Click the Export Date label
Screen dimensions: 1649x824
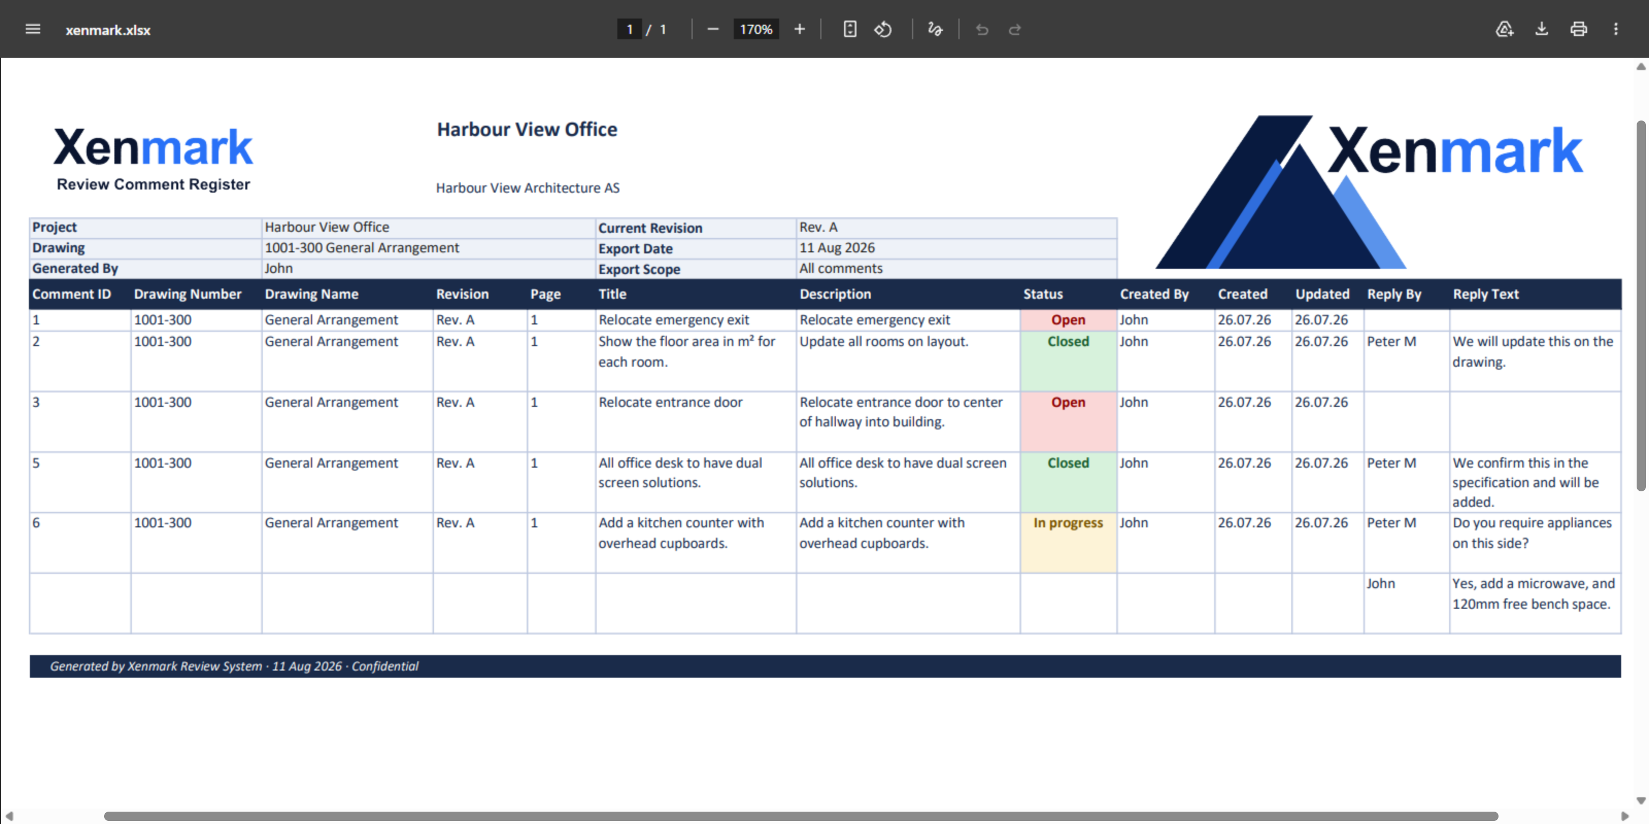tap(635, 248)
